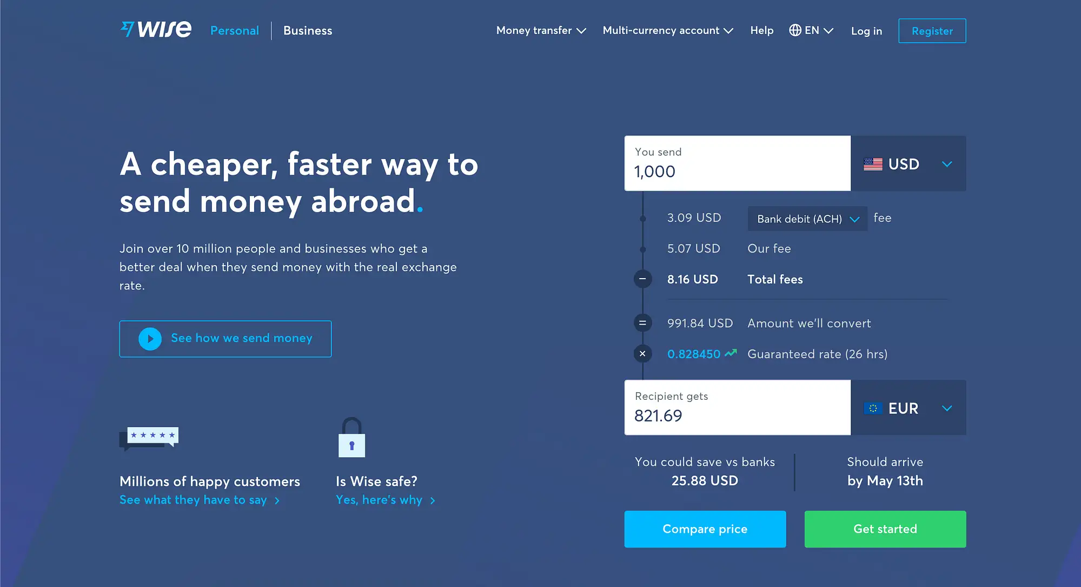The height and width of the screenshot is (587, 1081).
Task: Open the Money transfer menu
Action: click(541, 30)
